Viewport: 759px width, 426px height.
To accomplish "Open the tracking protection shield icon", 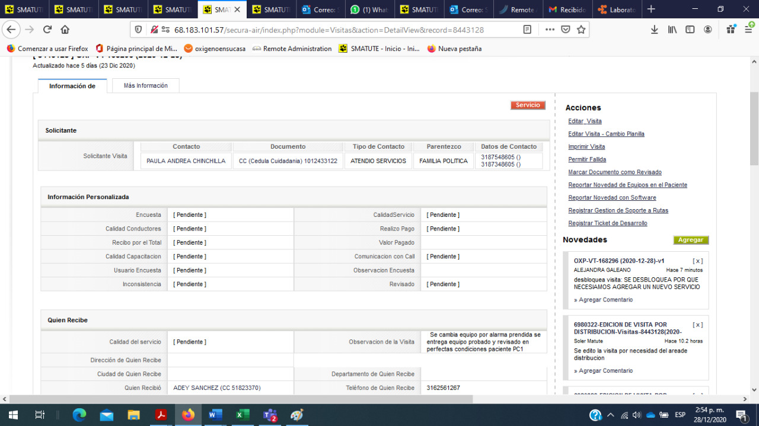I will coord(139,30).
